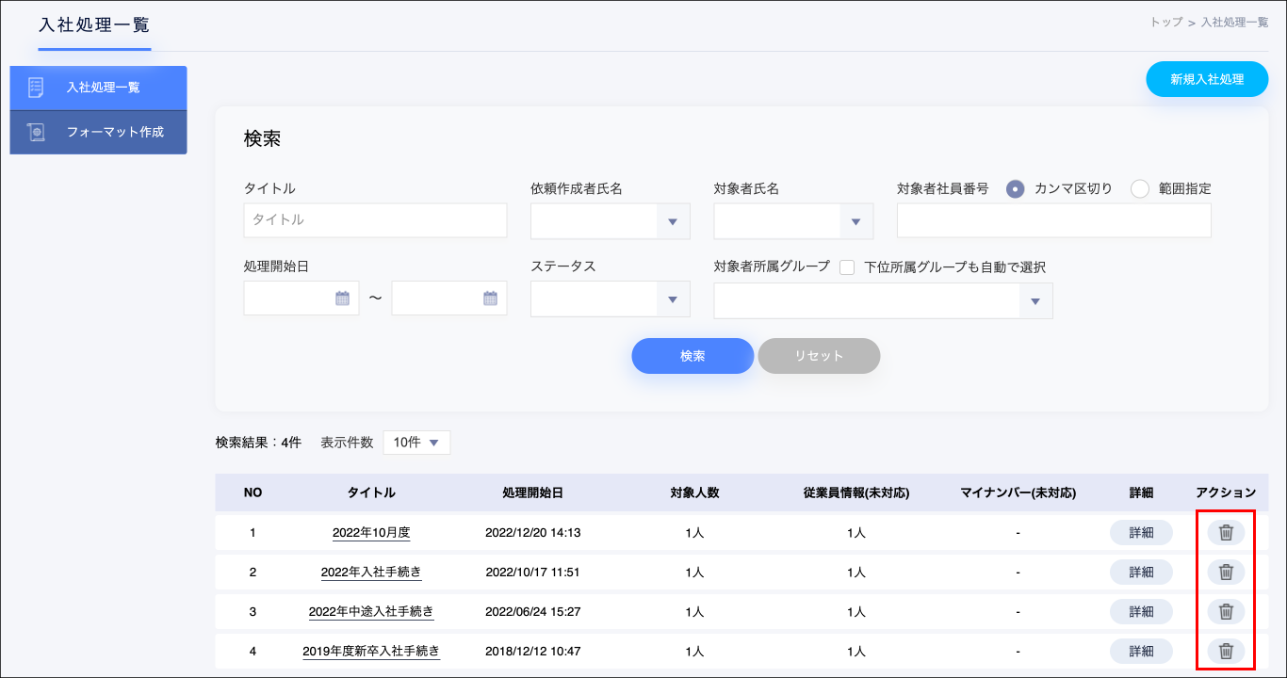Select the カンマ区切り radio button
This screenshot has width=1287, height=678.
coord(1015,188)
